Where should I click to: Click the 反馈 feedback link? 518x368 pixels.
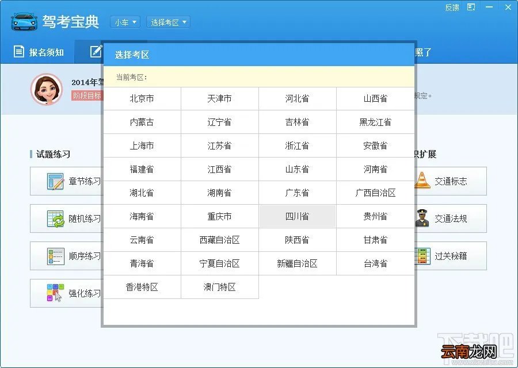[452, 7]
